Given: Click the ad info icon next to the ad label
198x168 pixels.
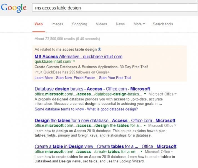Looking at the screenshot, I should coord(99,49).
